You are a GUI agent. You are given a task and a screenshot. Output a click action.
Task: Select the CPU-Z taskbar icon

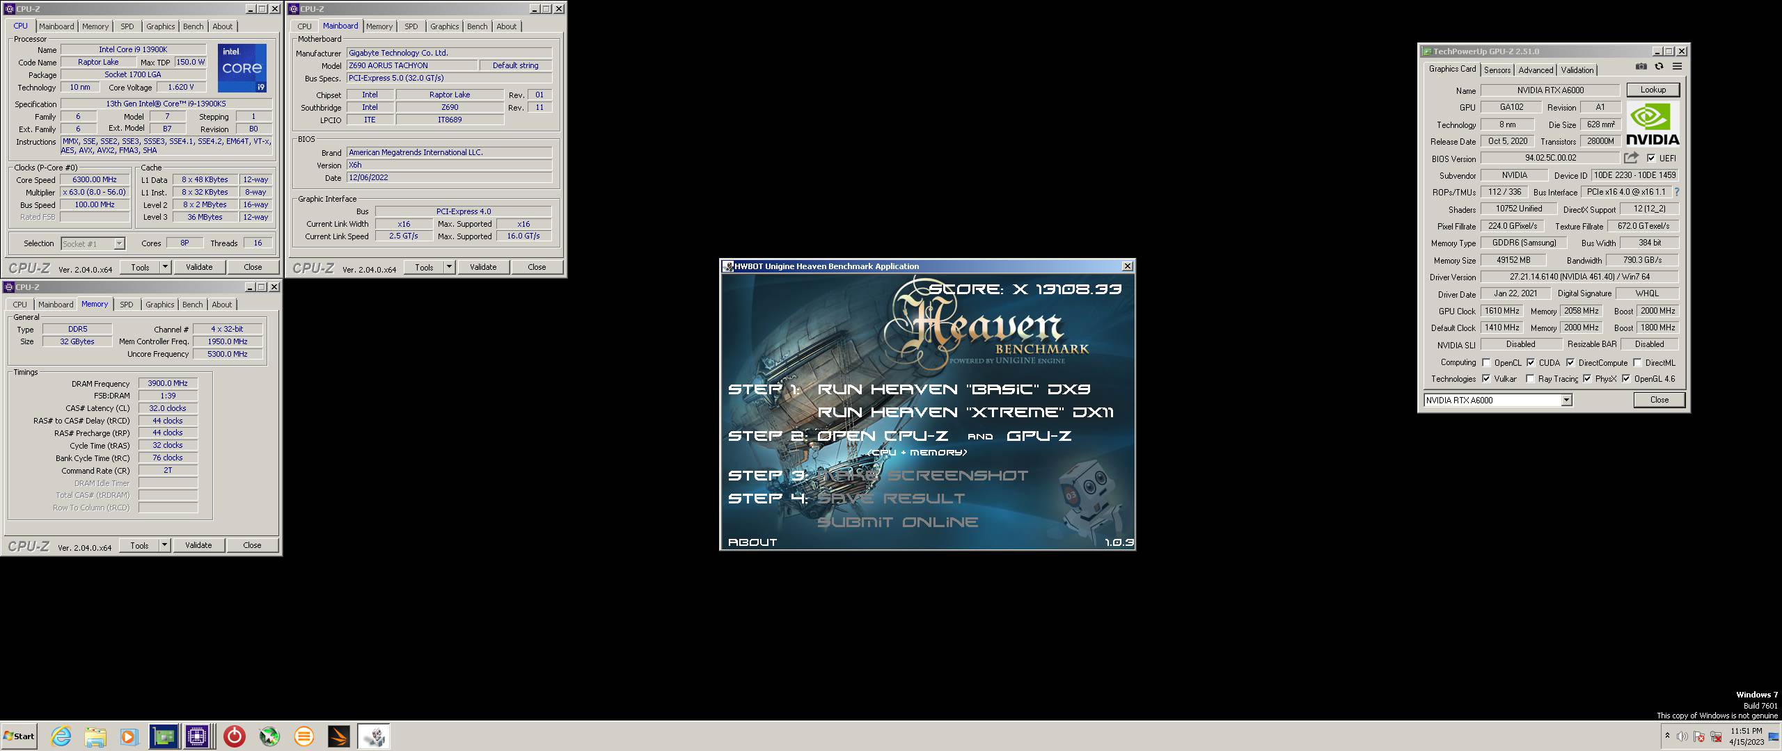[x=198, y=736]
